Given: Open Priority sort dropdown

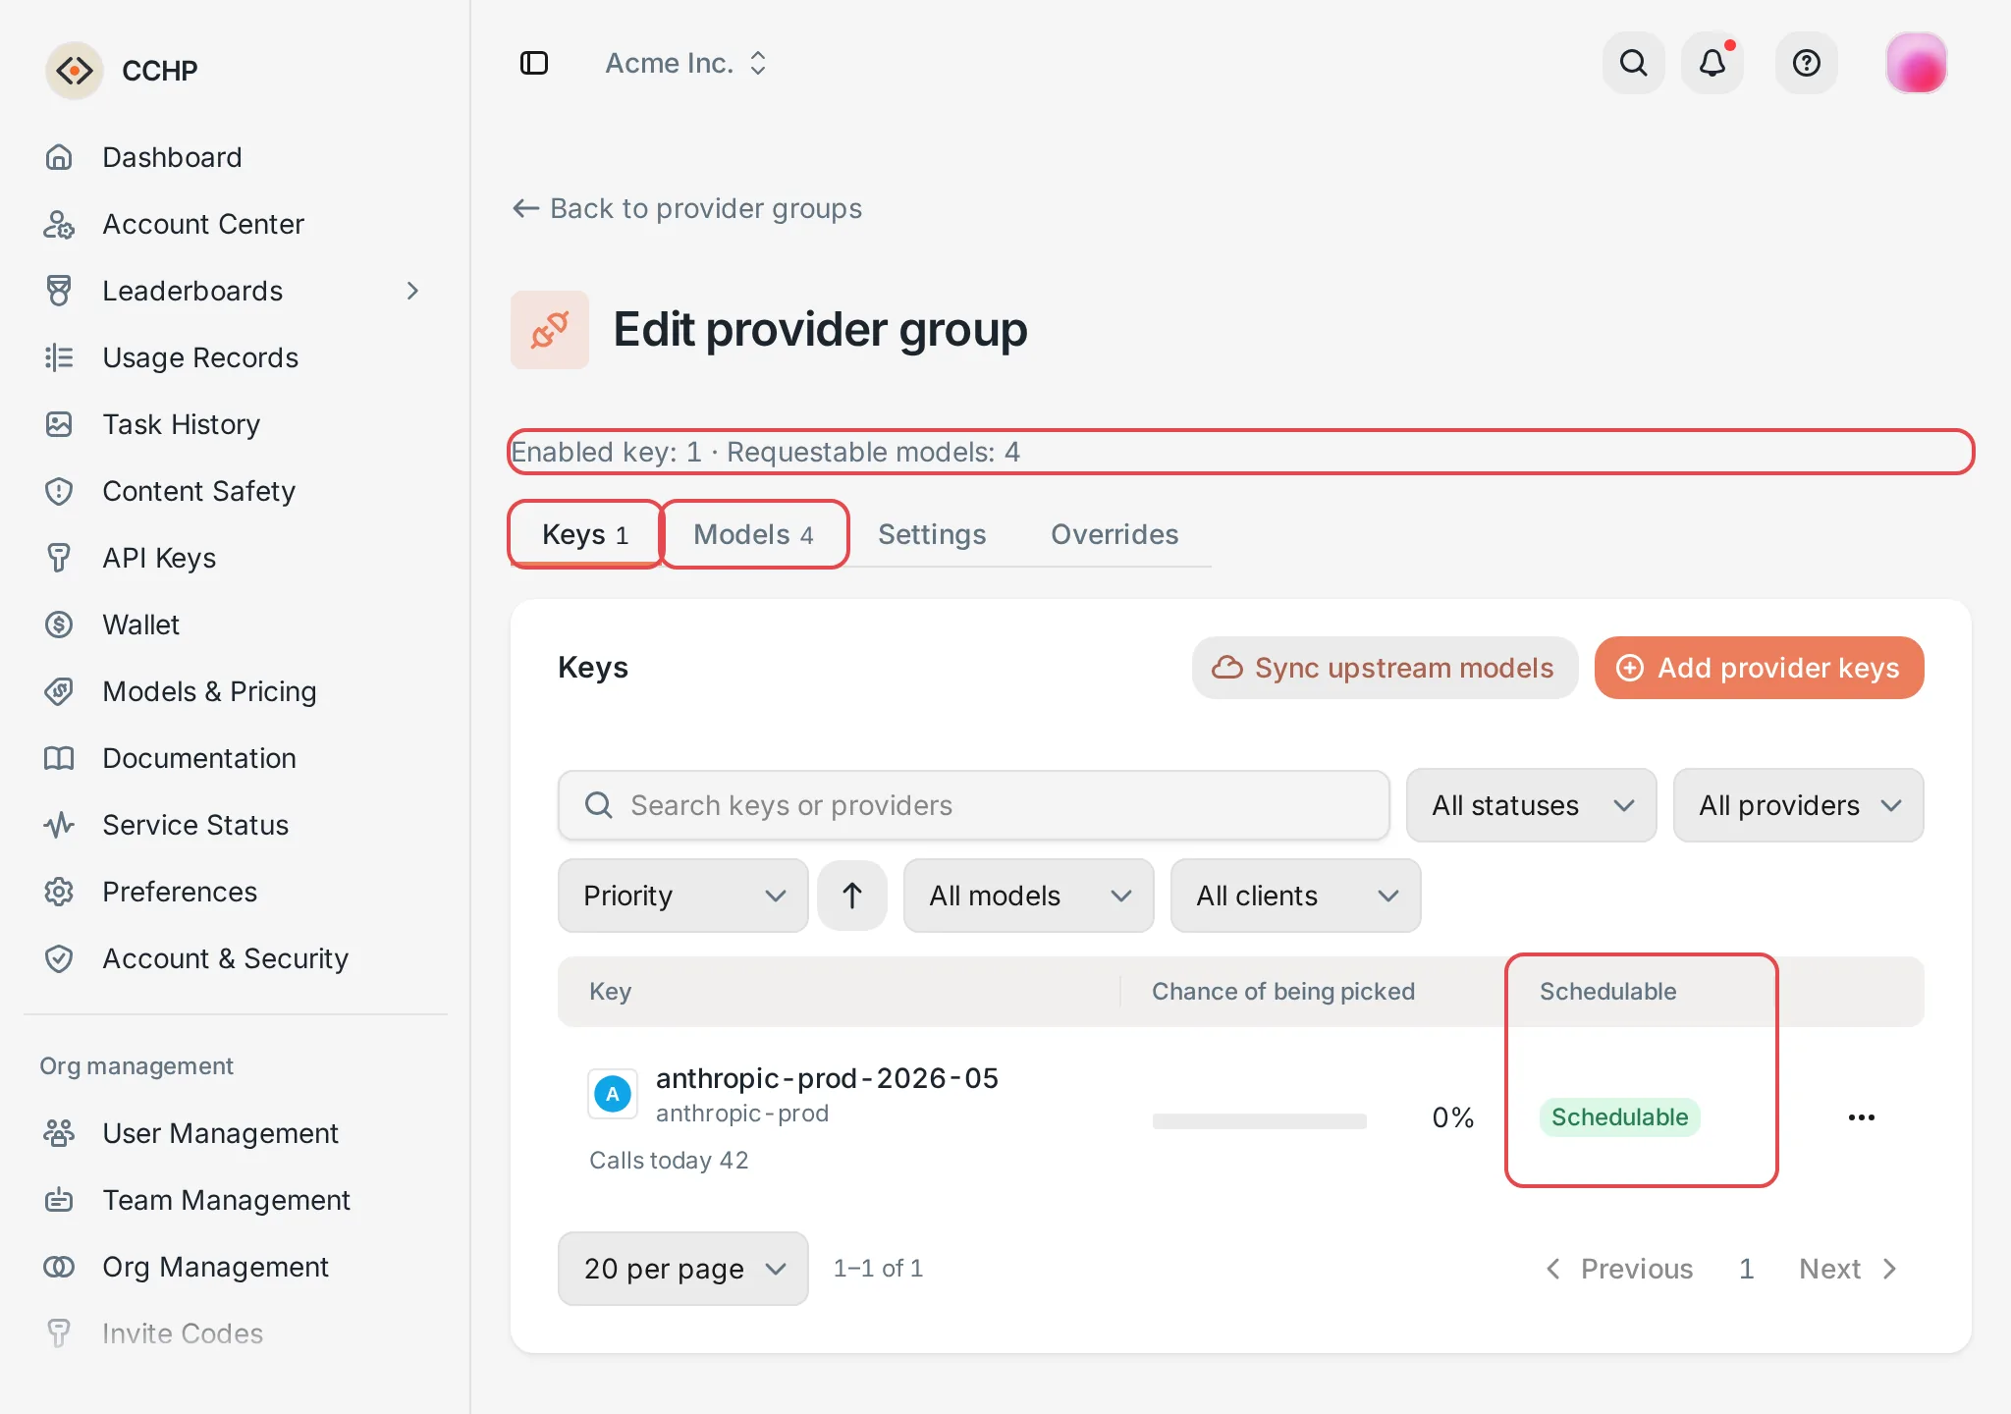Looking at the screenshot, I should click(x=682, y=896).
